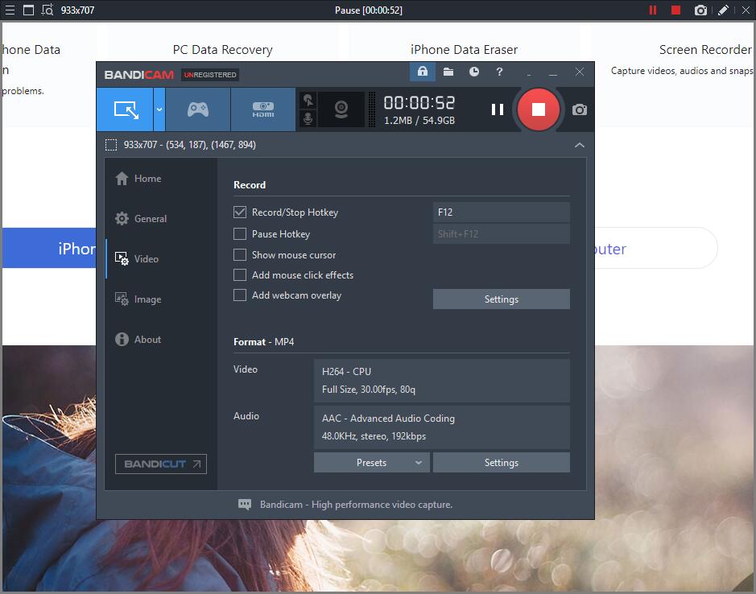The width and height of the screenshot is (756, 594).
Task: Stop recording with the big red button
Action: (538, 109)
